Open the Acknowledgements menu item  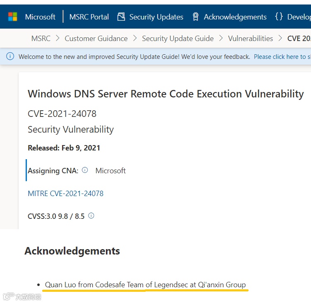pyautogui.click(x=235, y=17)
